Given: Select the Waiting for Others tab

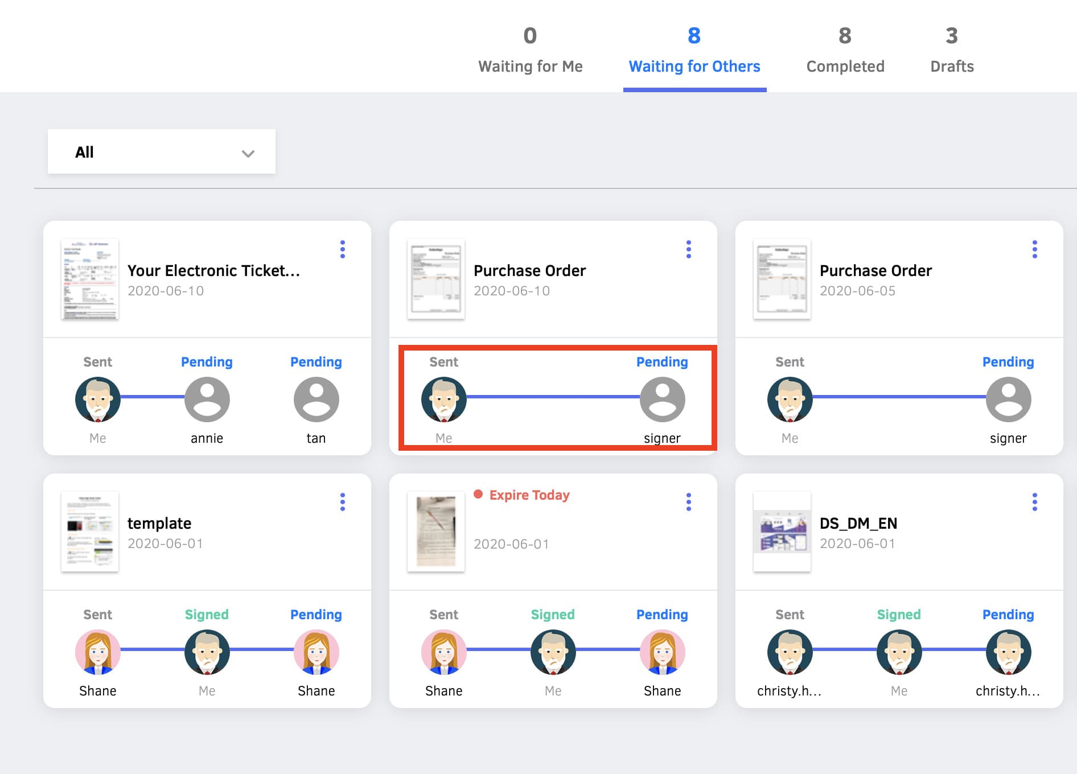Looking at the screenshot, I should [x=694, y=51].
